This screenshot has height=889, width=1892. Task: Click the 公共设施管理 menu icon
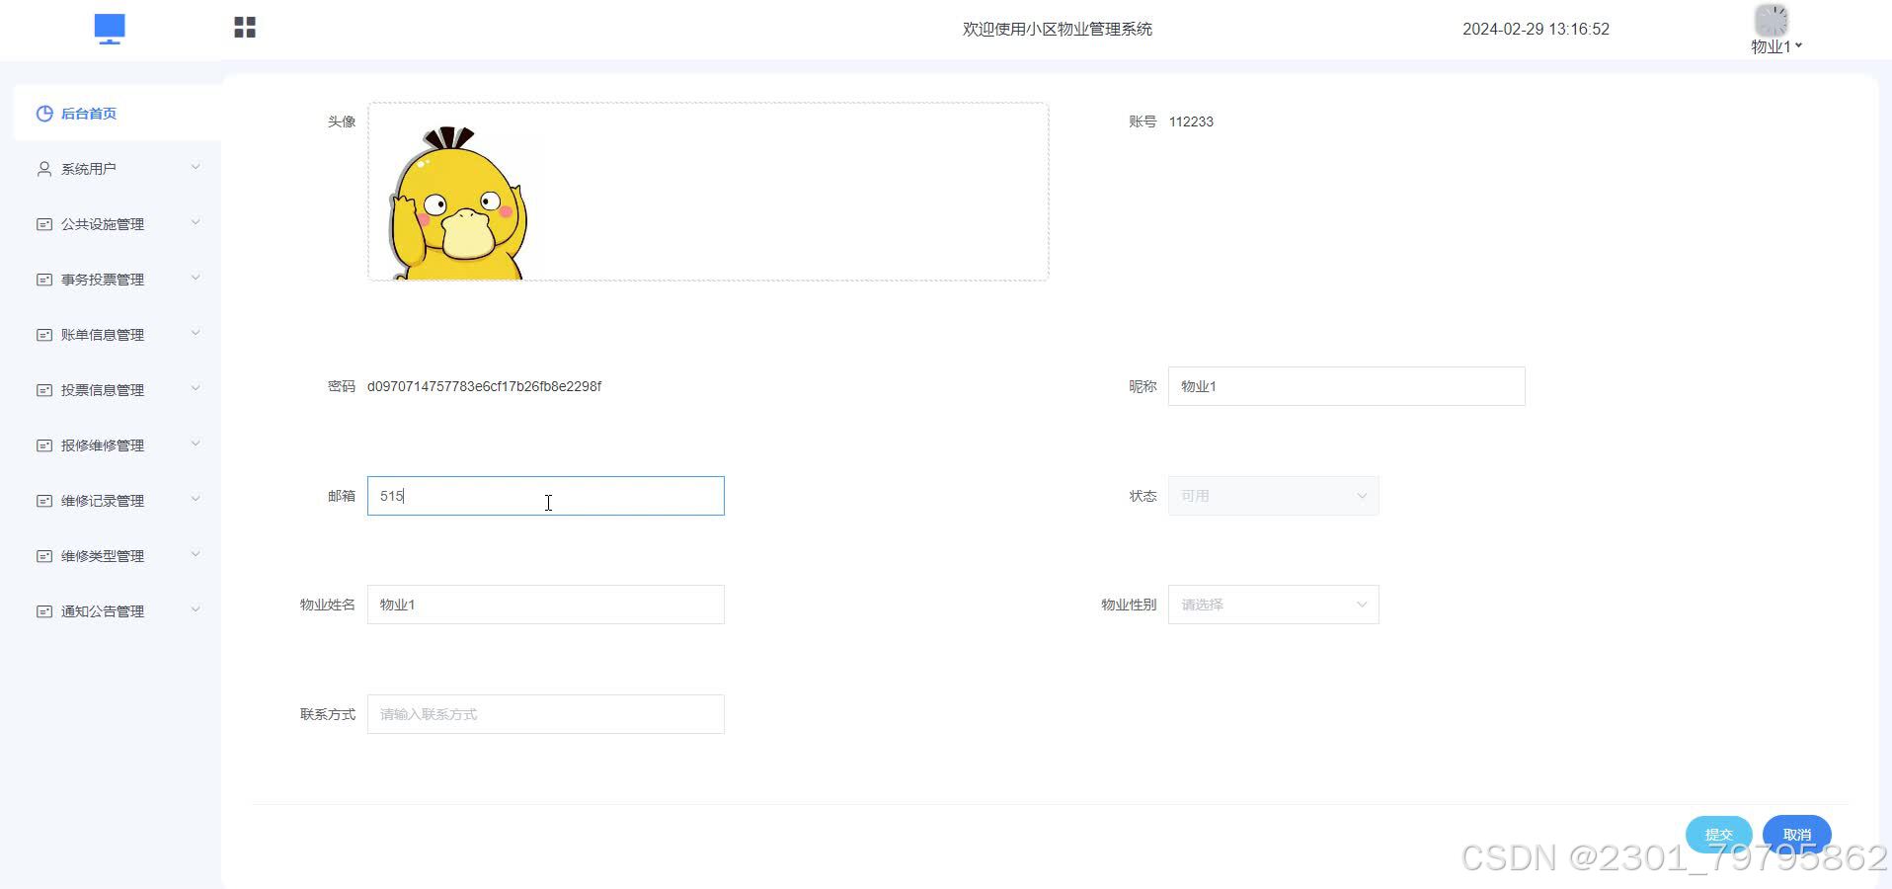pos(44,224)
